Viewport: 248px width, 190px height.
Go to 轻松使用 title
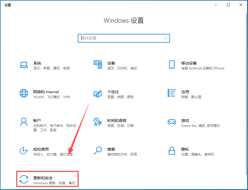tap(41, 149)
